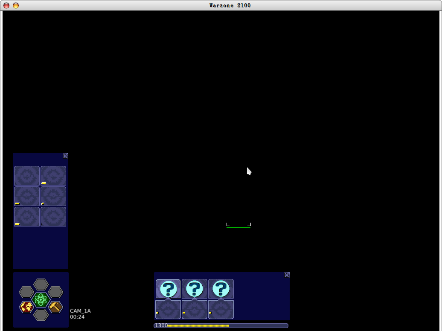
Task: Choose the third facility tile under the question marks
Action: [x=221, y=310]
